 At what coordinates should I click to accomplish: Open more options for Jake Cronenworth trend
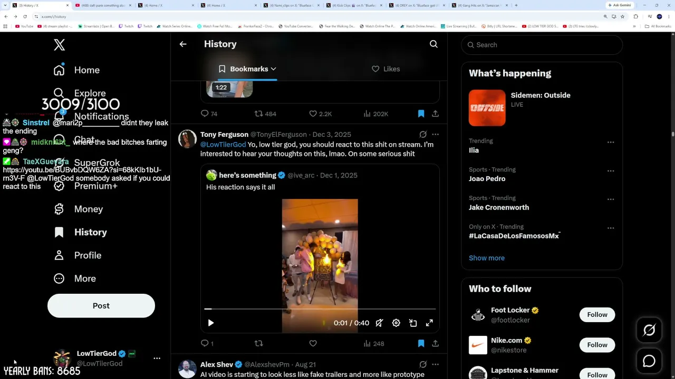pyautogui.click(x=611, y=199)
